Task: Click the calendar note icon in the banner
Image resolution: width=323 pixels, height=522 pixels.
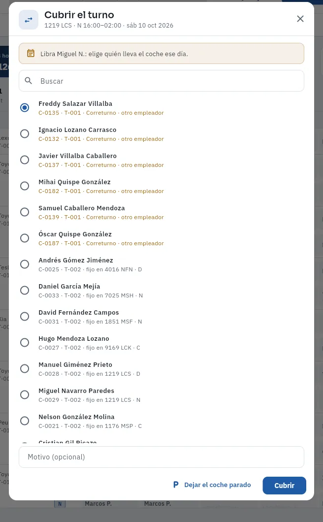Action: (x=31, y=53)
